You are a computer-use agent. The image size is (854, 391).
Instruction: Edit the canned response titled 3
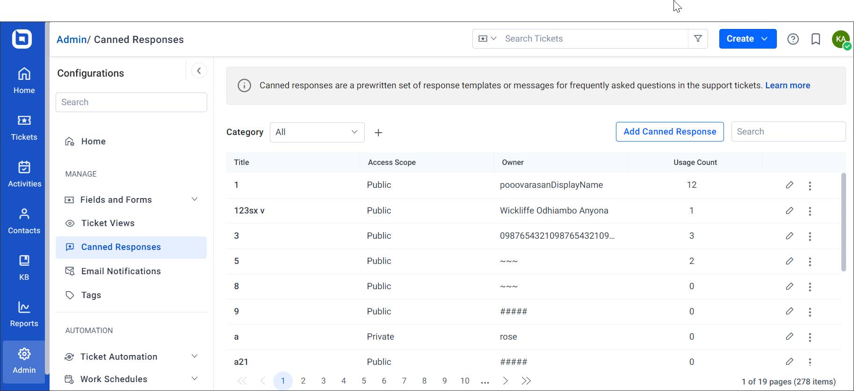point(789,236)
